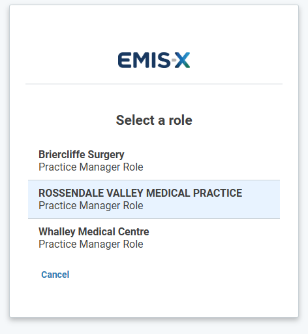Click the word "Centre" in the Whalley entry
This screenshot has width=308, height=334.
[x=134, y=231]
